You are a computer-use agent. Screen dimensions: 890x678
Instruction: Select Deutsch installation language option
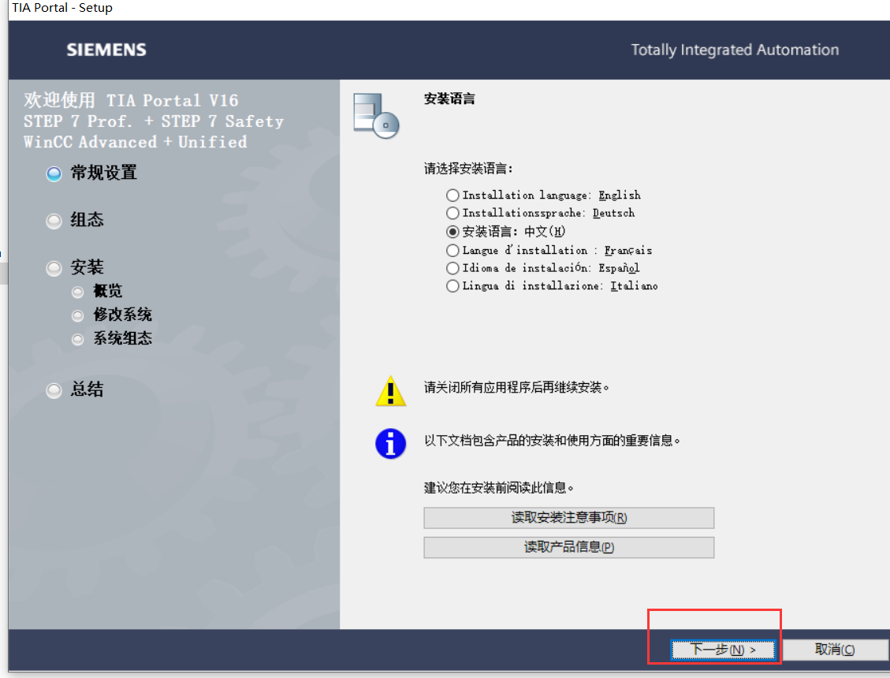click(452, 213)
